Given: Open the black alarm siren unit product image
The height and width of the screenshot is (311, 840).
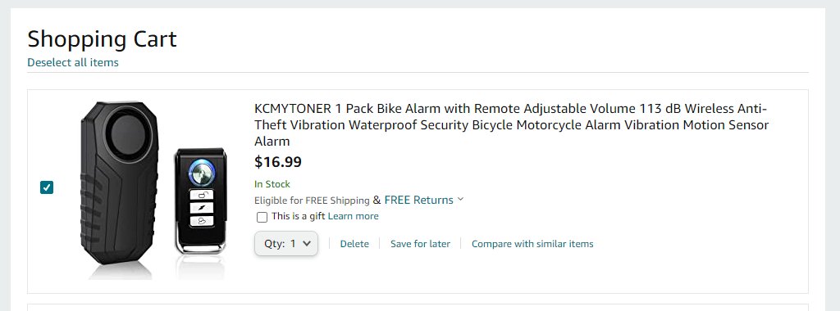Looking at the screenshot, I should pyautogui.click(x=120, y=183).
